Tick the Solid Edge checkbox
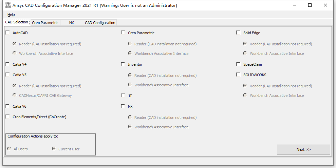This screenshot has width=336, height=168. [238, 33]
